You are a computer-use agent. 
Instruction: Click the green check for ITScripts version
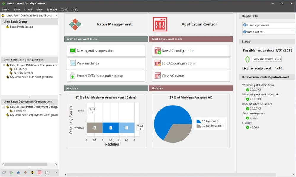point(247,127)
